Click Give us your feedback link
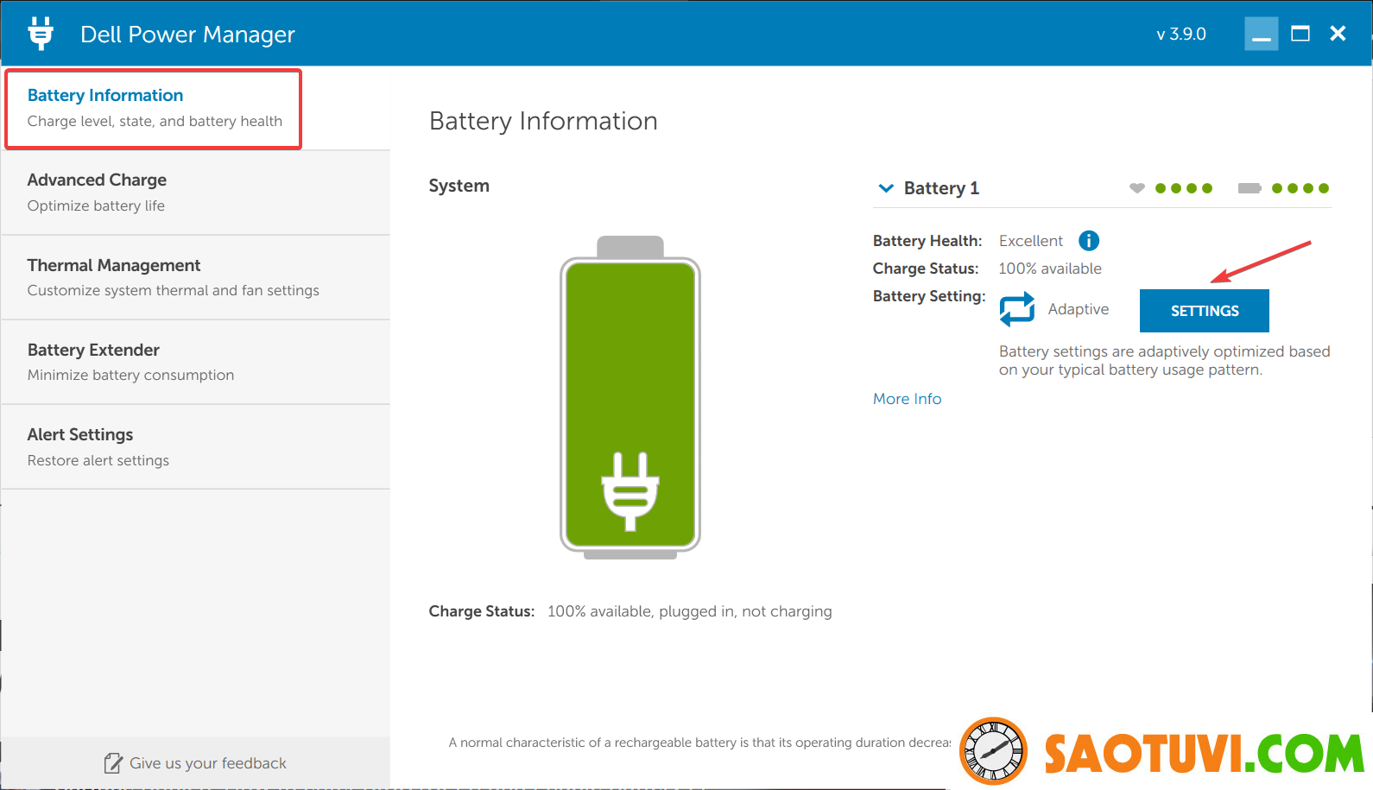Image resolution: width=1373 pixels, height=790 pixels. click(208, 763)
